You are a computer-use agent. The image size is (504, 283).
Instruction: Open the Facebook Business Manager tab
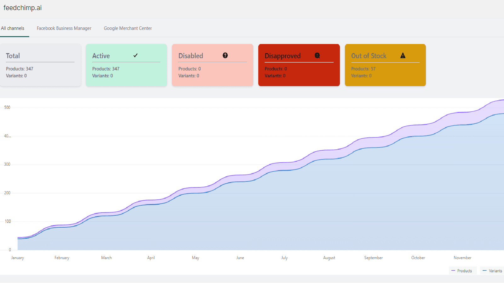(x=64, y=28)
